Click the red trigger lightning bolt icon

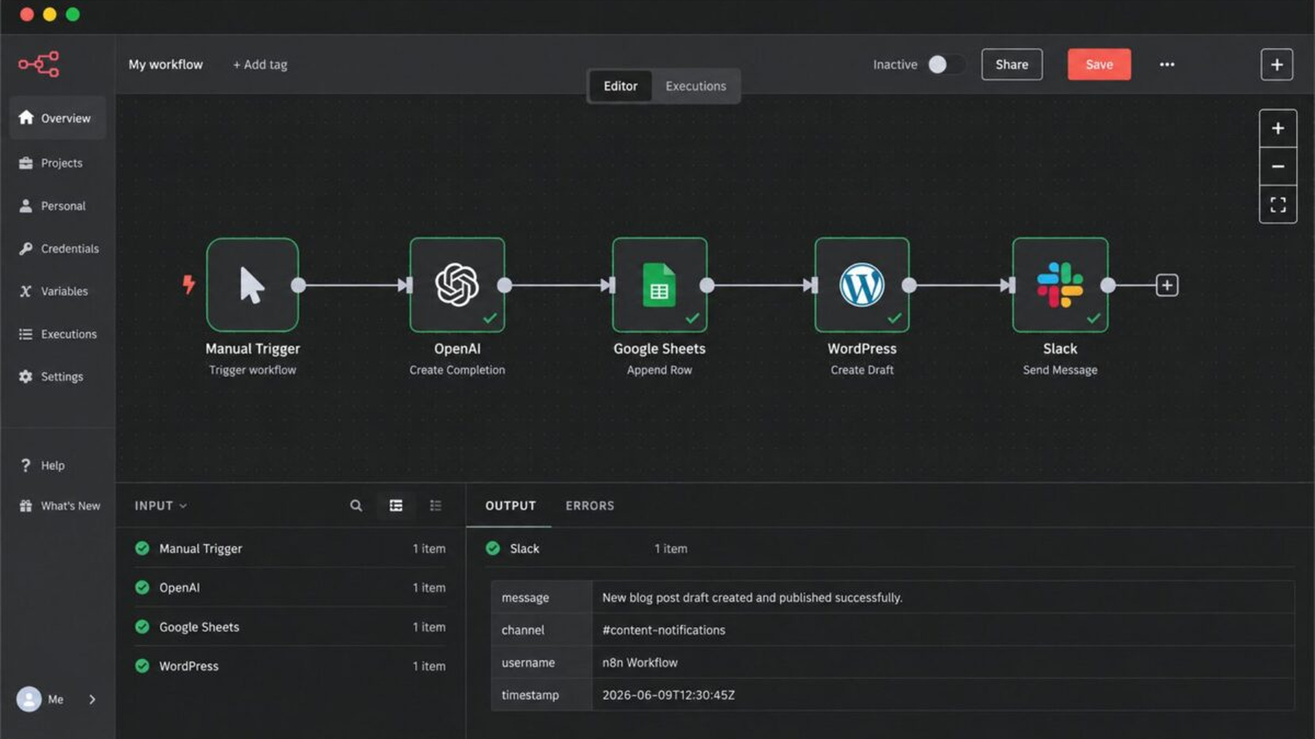point(189,284)
